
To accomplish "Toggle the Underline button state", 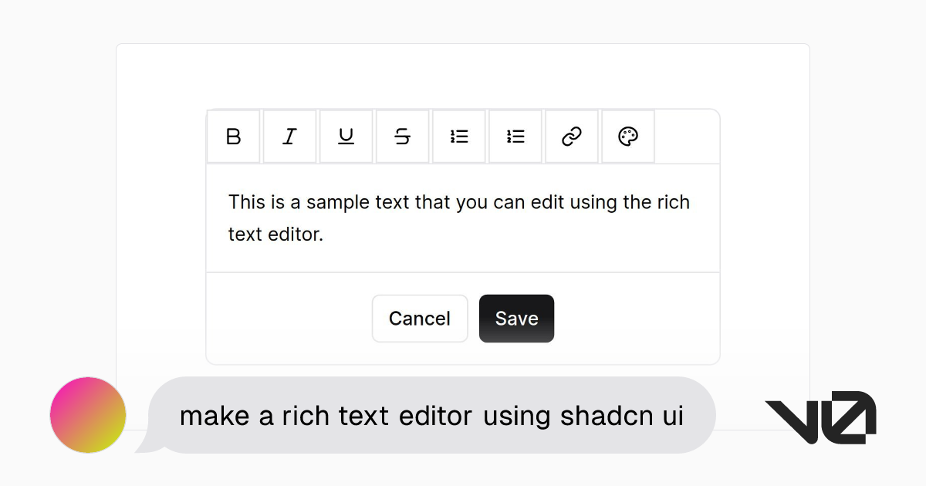I will tap(346, 136).
